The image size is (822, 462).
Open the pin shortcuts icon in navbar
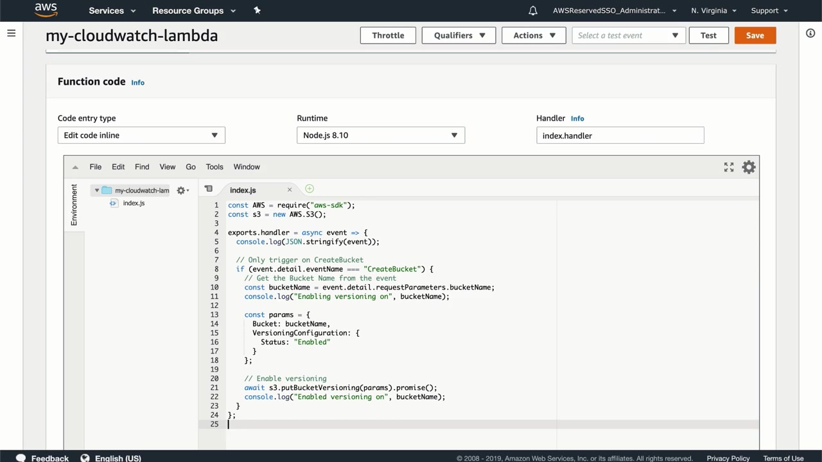[257, 10]
